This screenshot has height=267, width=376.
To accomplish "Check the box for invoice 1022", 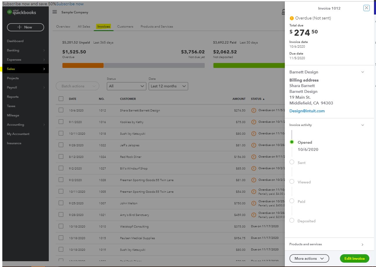I will click(61, 145).
